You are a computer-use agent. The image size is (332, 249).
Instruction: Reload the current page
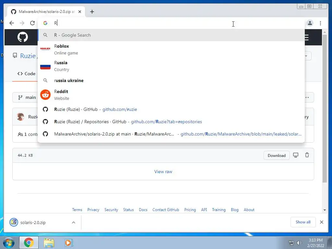tap(32, 23)
